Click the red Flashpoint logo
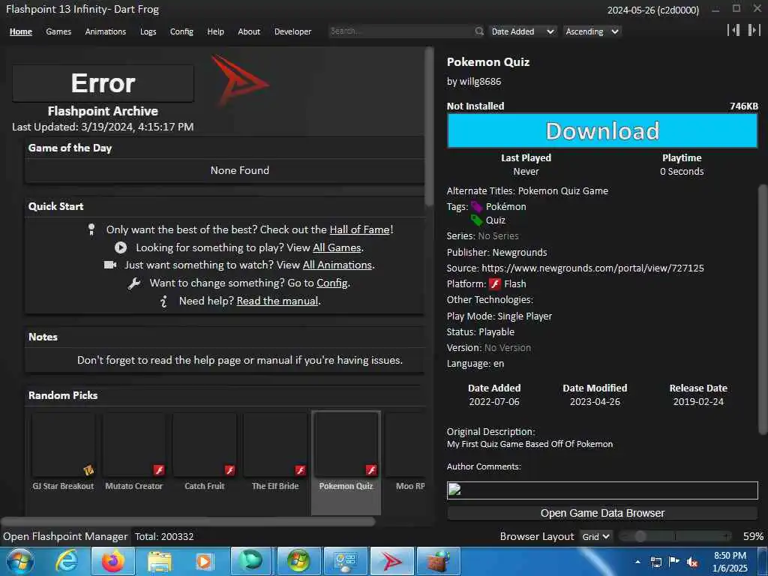768x576 pixels. [x=239, y=81]
